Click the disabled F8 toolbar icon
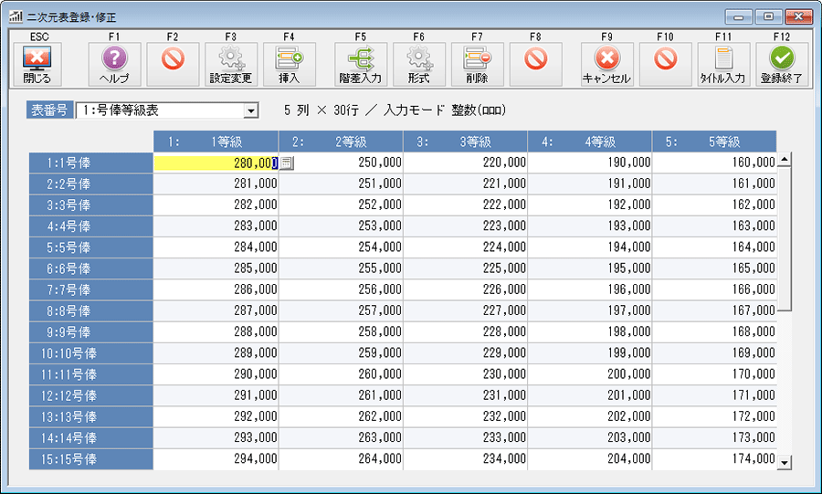The height and width of the screenshot is (494, 822). (x=536, y=65)
